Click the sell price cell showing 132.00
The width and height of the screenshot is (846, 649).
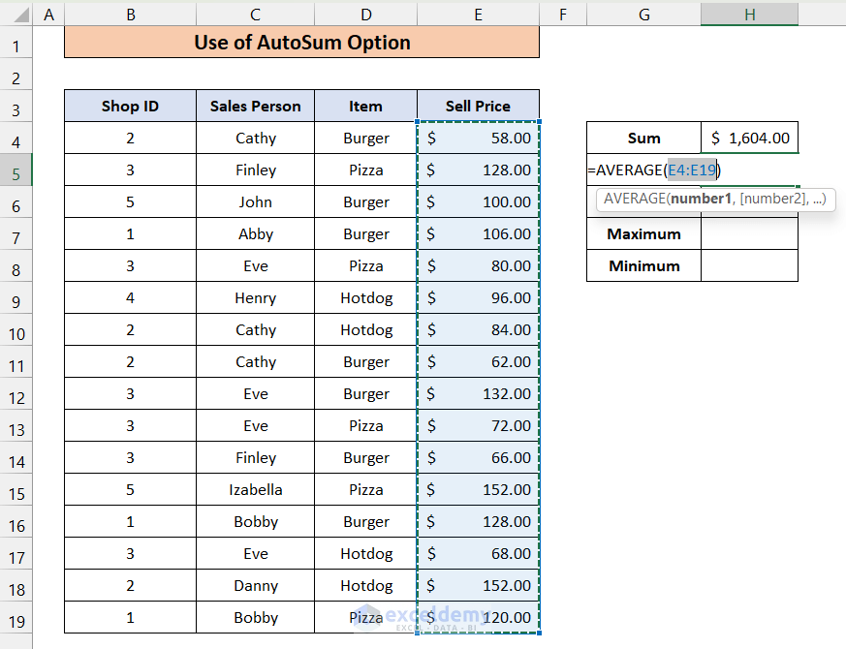coord(478,394)
